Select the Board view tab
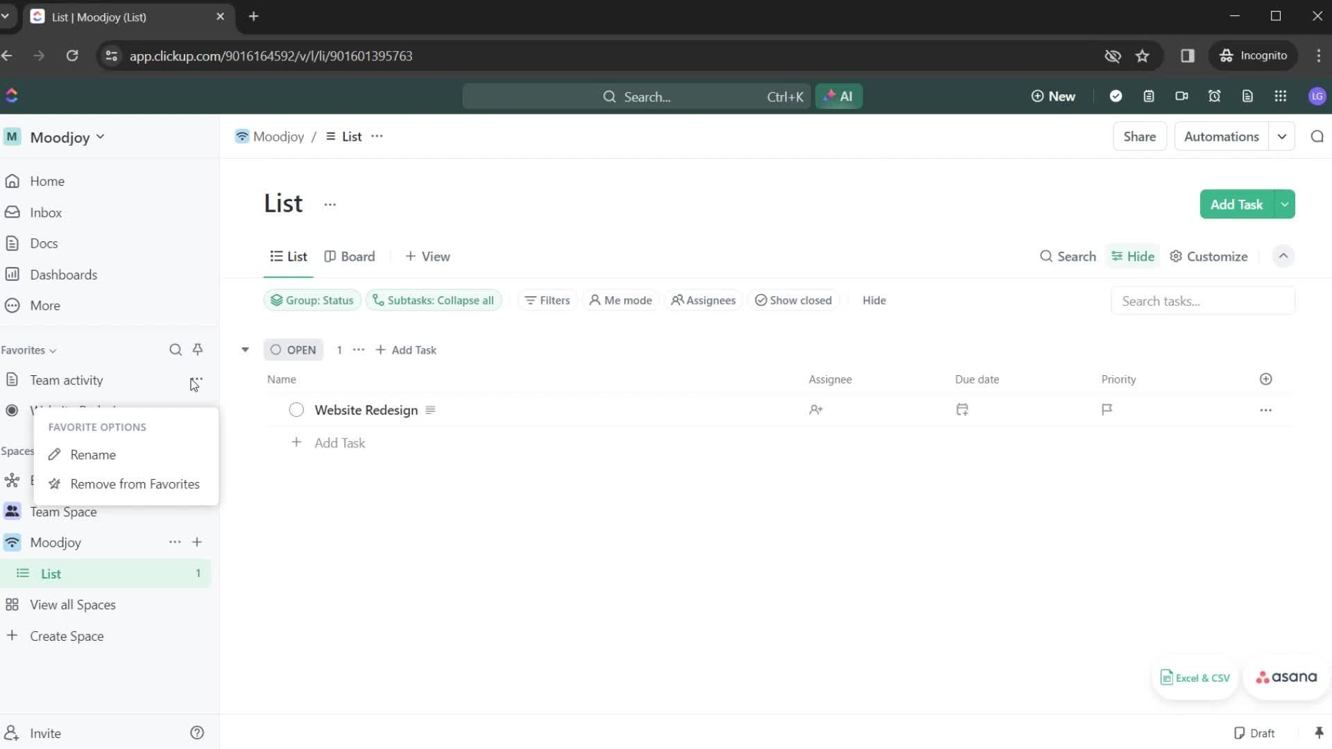The width and height of the screenshot is (1332, 749). [x=350, y=257]
